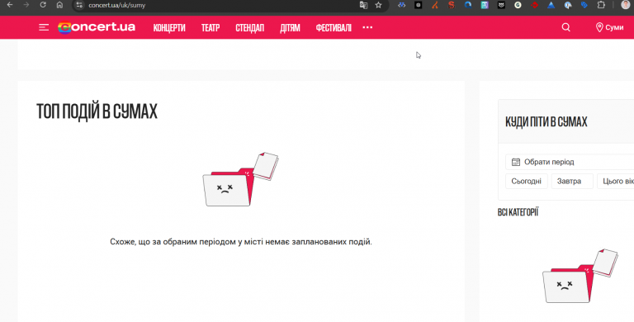The height and width of the screenshot is (322, 634).
Task: Click the browser forward arrow
Action: pyautogui.click(x=26, y=5)
